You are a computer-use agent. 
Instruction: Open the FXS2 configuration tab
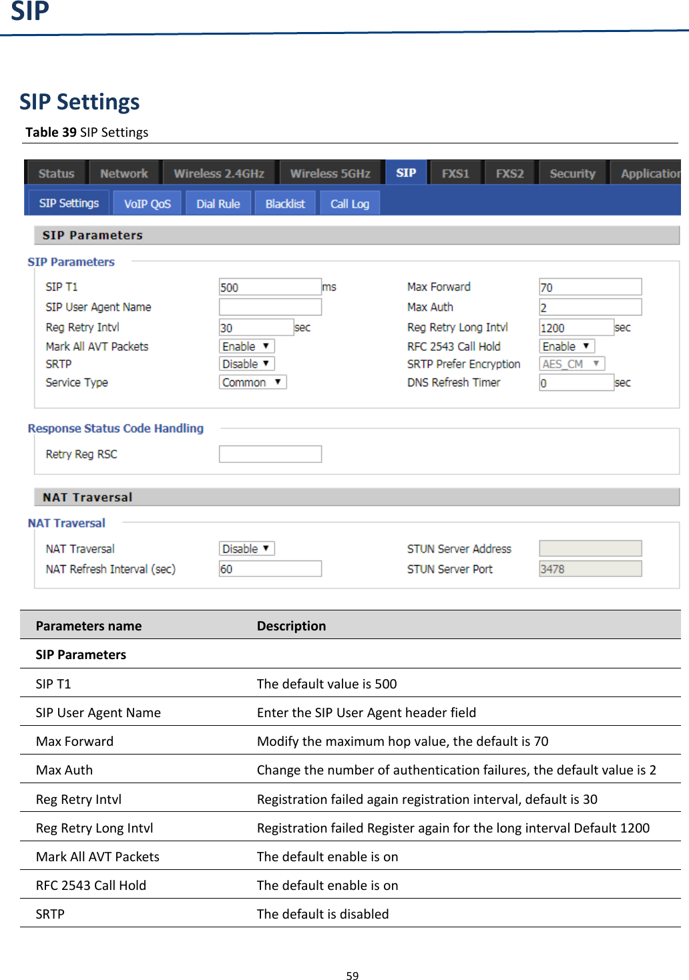click(509, 172)
